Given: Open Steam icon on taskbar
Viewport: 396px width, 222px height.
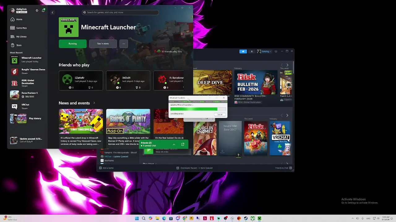Looking at the screenshot, I should 246,218.
